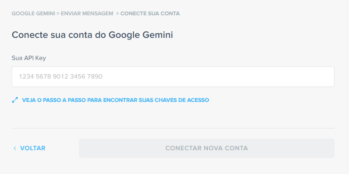Navigate back to the Enviar Mensagem step
This screenshot has height=174, width=349.
pyautogui.click(x=87, y=14)
